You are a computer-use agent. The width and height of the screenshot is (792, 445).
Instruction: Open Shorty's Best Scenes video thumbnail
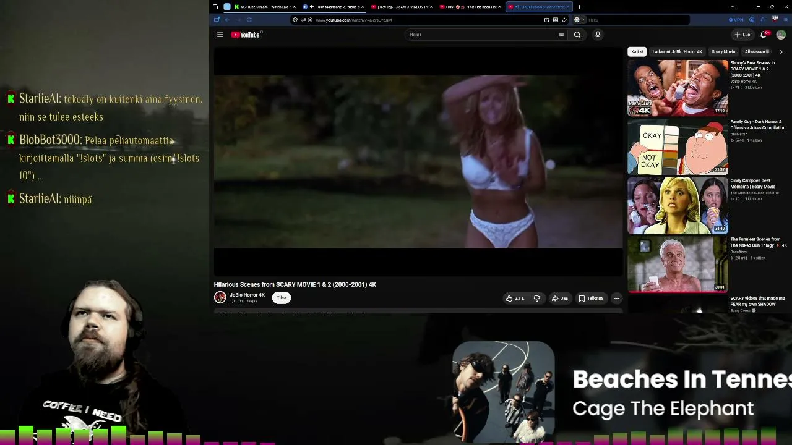coord(678,88)
